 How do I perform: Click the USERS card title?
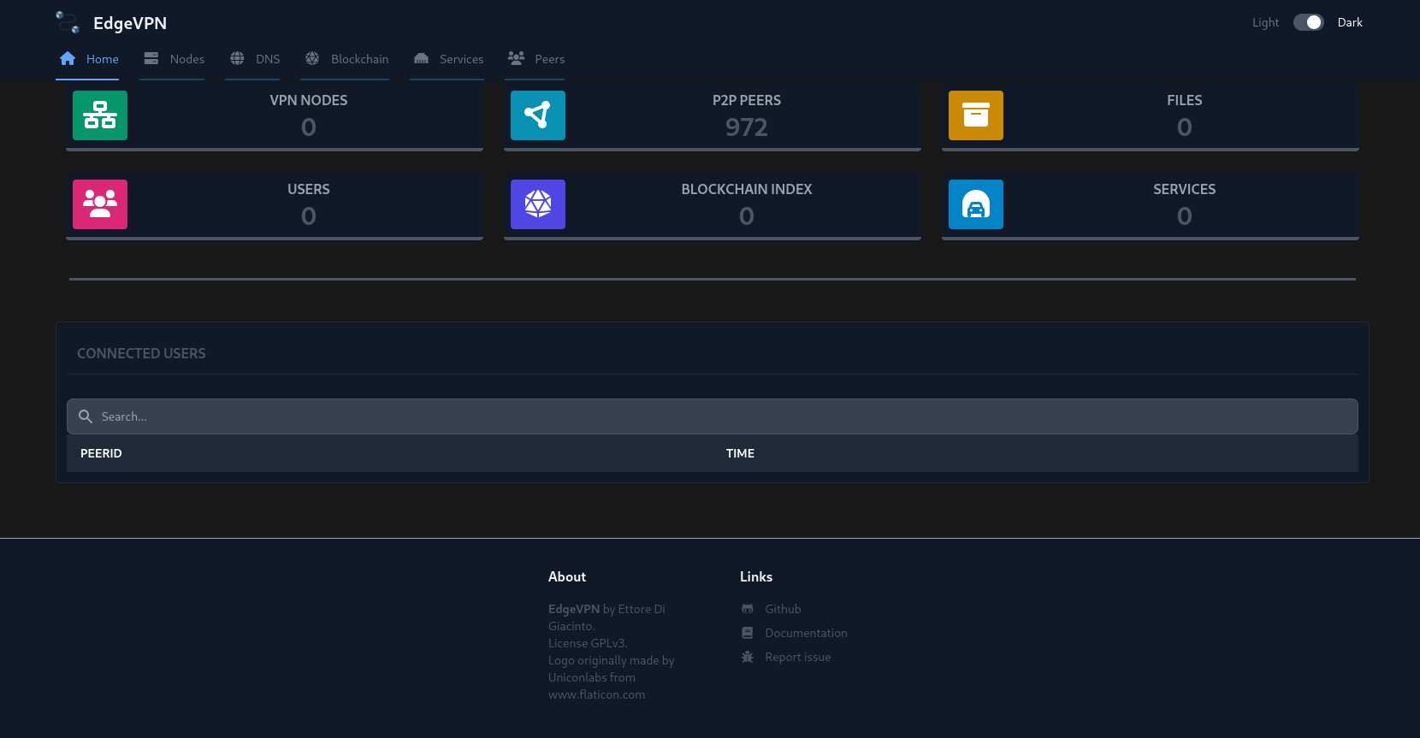(309, 189)
